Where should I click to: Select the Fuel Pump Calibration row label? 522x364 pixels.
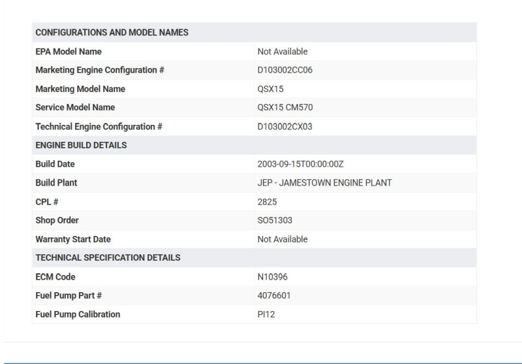point(78,314)
